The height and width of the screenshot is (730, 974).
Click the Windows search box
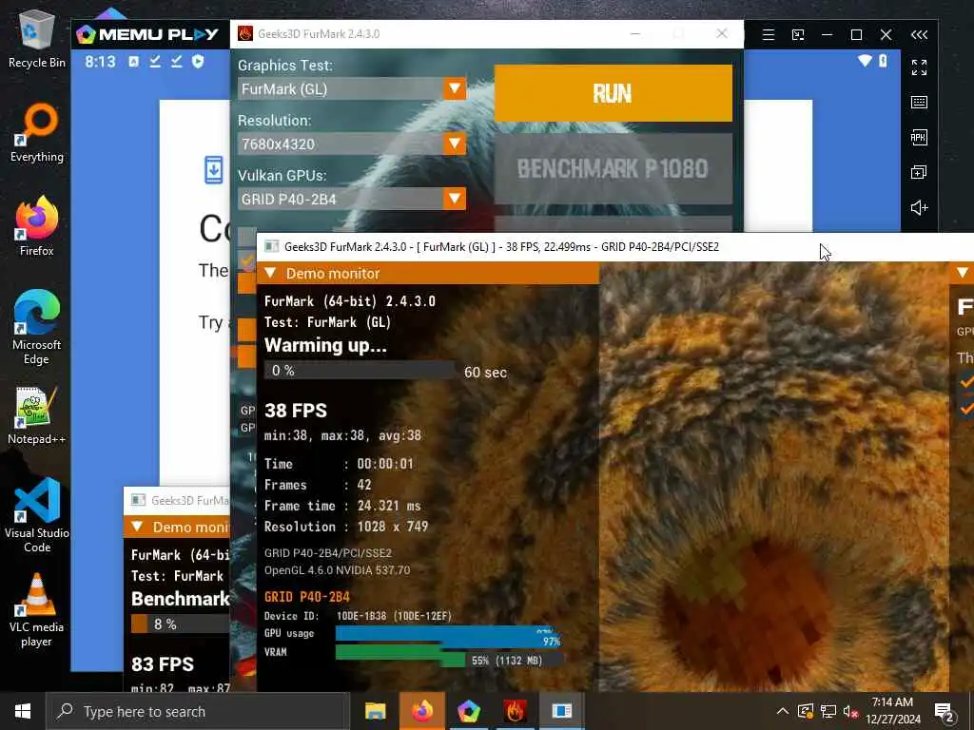[198, 711]
